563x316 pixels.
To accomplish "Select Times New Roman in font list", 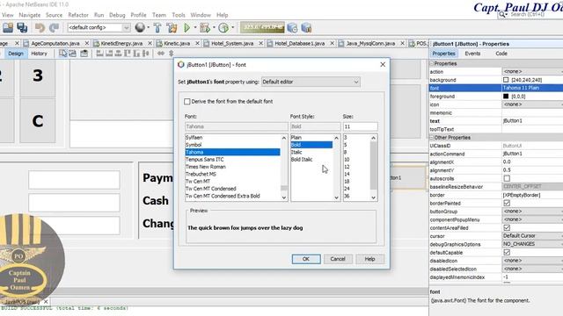I will [x=205, y=167].
